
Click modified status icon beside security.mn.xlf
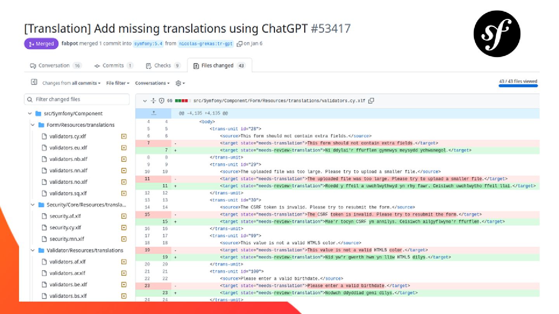coord(124,239)
